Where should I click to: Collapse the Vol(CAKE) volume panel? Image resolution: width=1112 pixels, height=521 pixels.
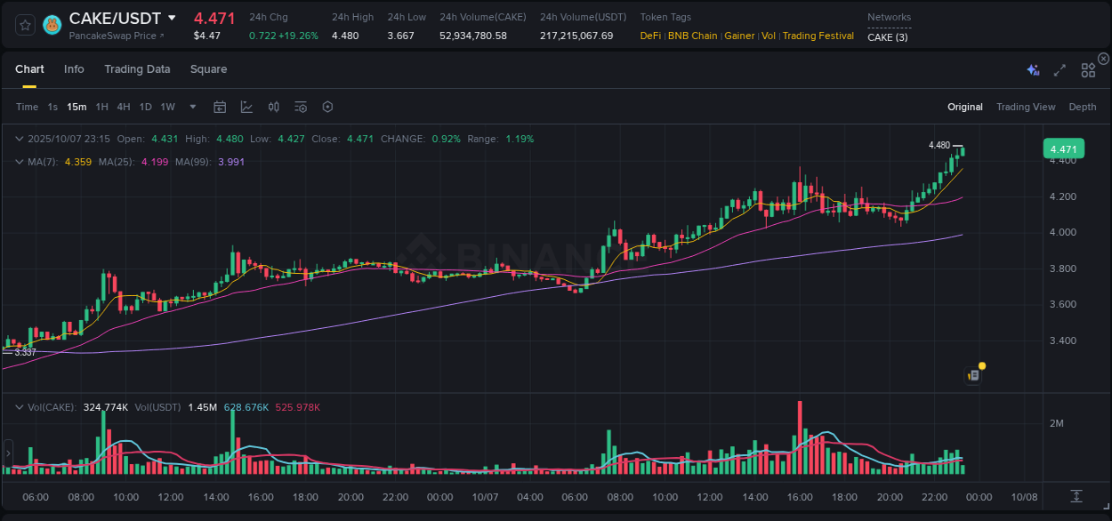coord(18,406)
